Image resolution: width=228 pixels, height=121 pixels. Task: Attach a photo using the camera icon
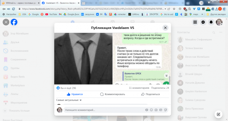click(156, 110)
